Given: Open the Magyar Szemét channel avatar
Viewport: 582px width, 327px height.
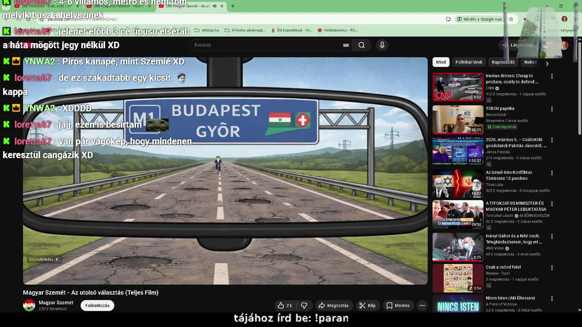Looking at the screenshot, I should point(29,305).
